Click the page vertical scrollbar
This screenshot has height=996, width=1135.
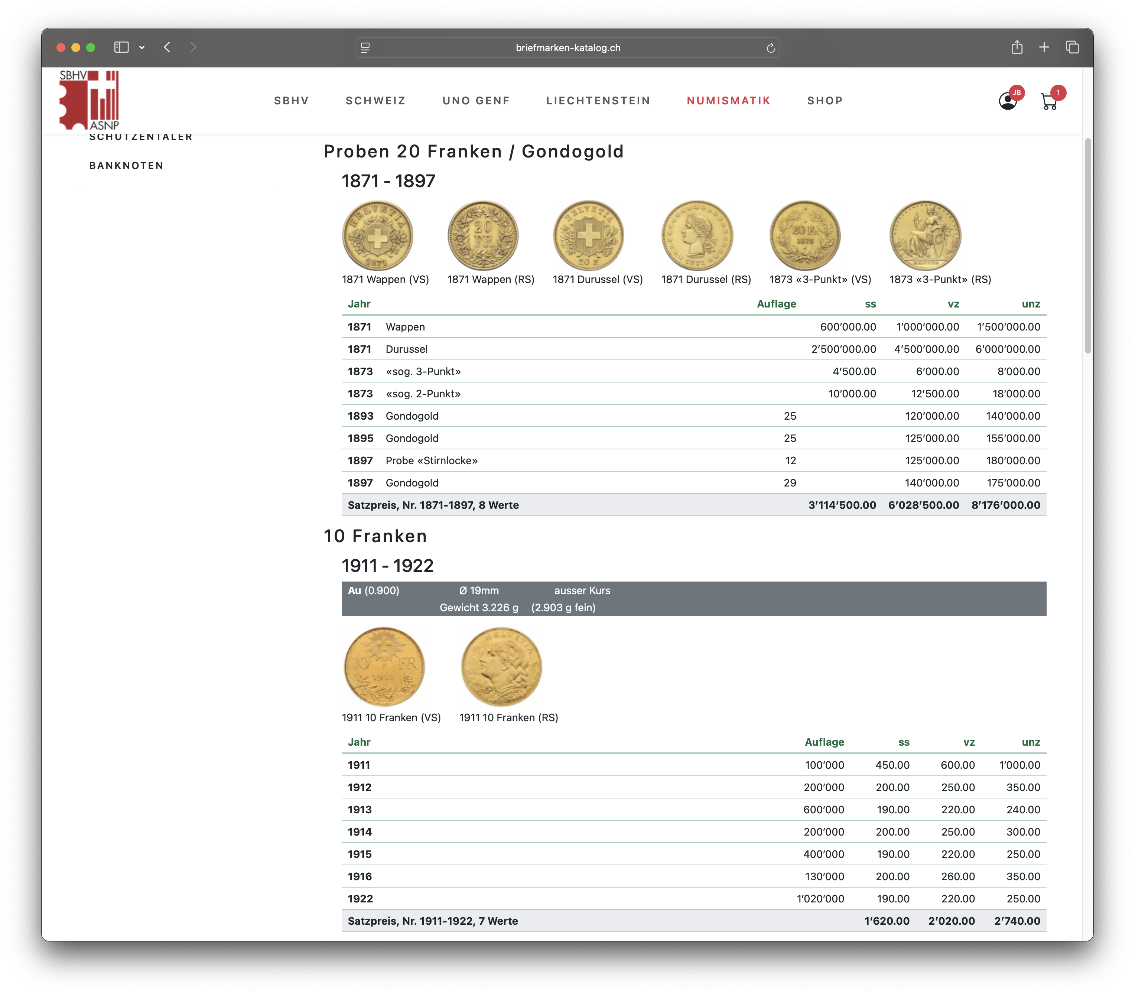(1088, 245)
